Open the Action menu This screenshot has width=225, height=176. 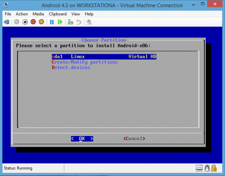(22, 14)
